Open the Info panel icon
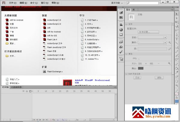Image resolution: width=180 pixels, height=122 pixels. point(121,30)
